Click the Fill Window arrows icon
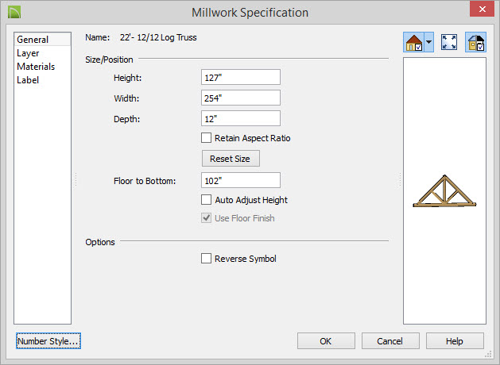Screen dimensions: 500x365 point(449,42)
